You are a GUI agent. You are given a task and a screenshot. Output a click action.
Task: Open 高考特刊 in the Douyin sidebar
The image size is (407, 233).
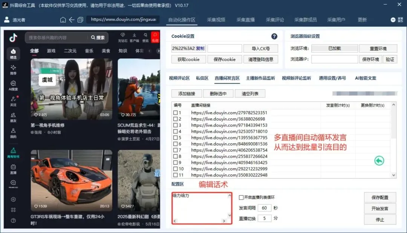point(13,153)
